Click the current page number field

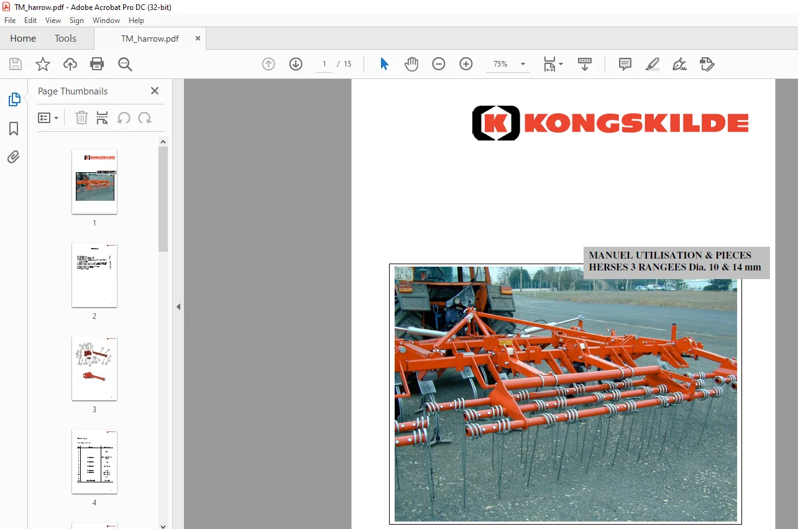pyautogui.click(x=324, y=64)
